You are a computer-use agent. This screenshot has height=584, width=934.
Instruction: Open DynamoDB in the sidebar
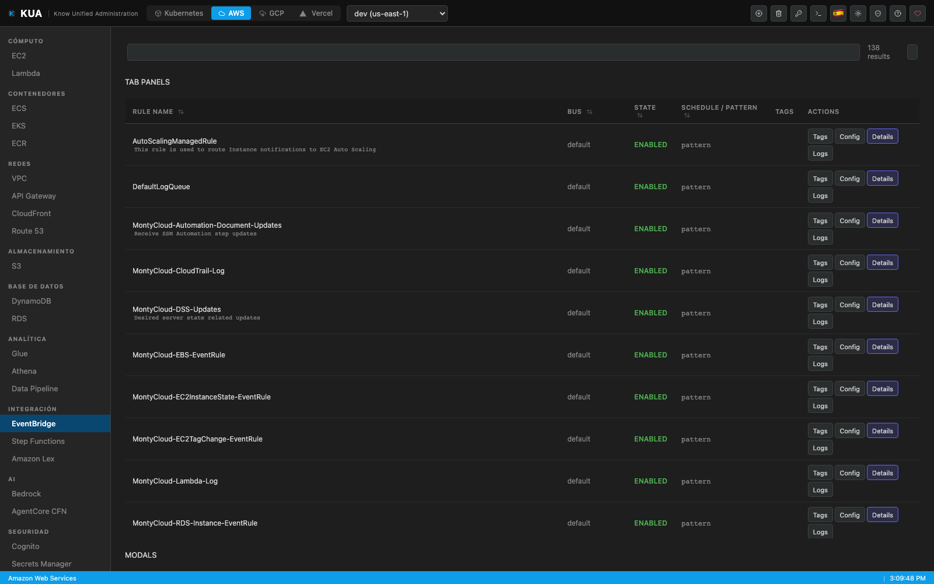pos(55,301)
